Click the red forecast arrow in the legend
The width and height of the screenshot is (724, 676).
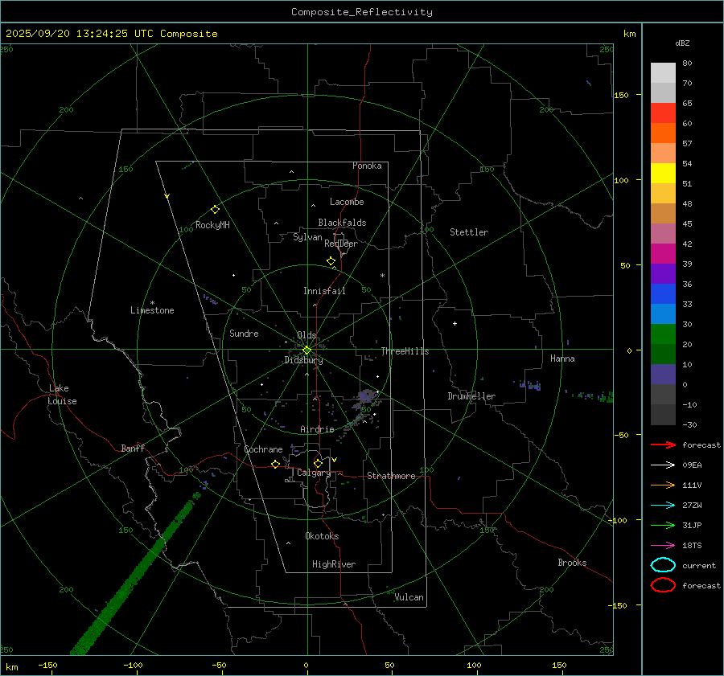(x=663, y=445)
